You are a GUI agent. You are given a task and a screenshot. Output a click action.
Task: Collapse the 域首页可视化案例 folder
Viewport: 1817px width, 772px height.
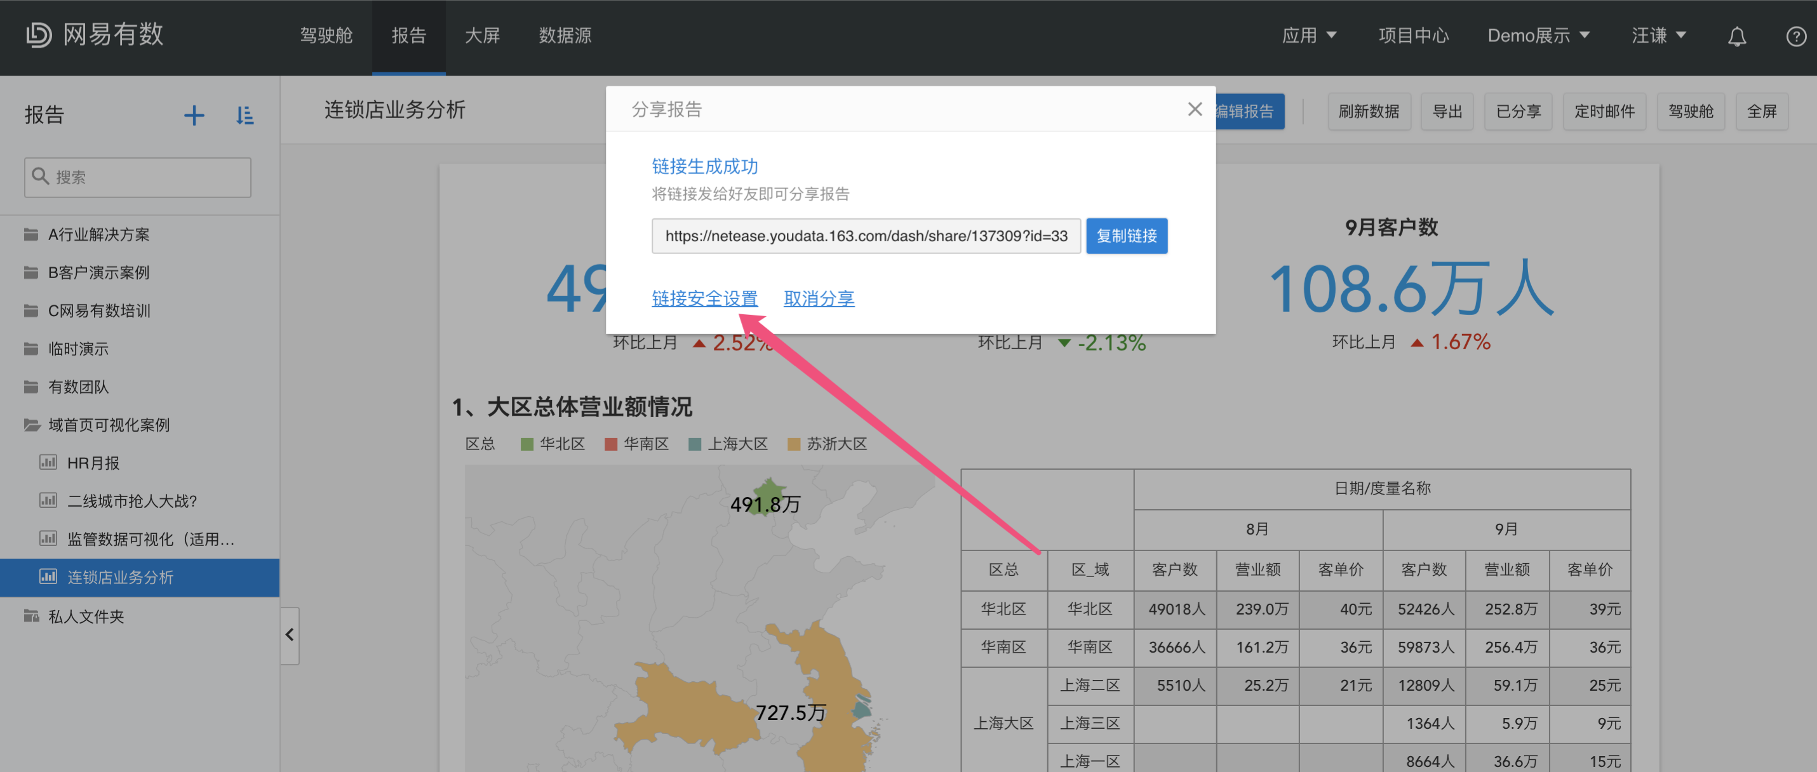[x=140, y=425]
